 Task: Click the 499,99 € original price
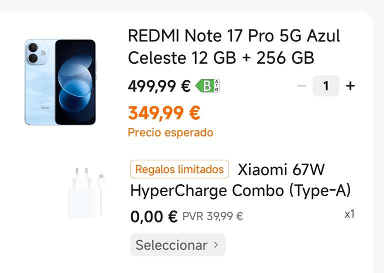159,86
